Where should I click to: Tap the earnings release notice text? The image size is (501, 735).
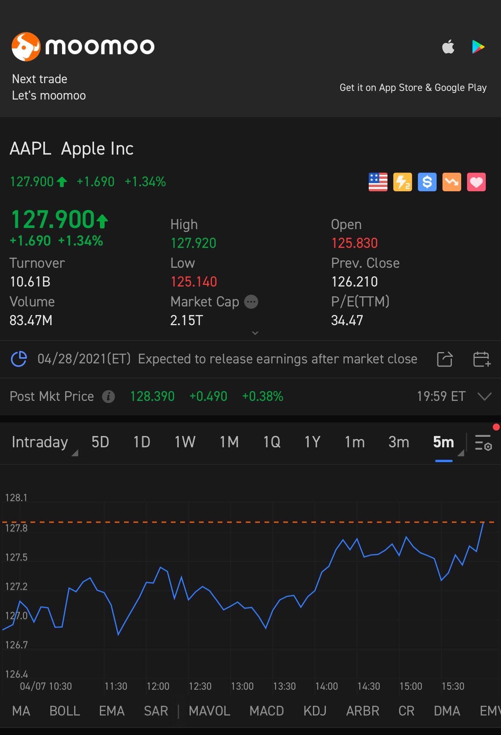[x=227, y=359]
